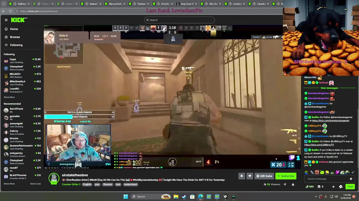Open File Explorer from taskbar
Image resolution: width=359 pixels, height=201 pixels.
[x=176, y=197]
